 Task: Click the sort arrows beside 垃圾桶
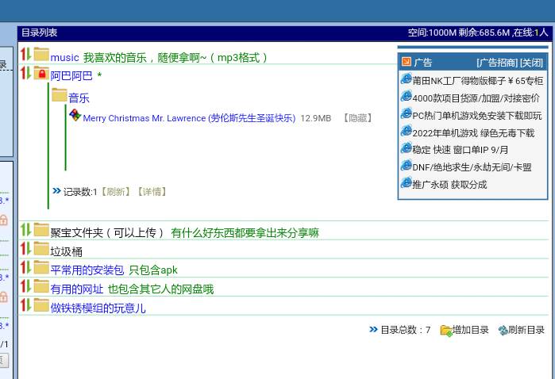click(25, 249)
